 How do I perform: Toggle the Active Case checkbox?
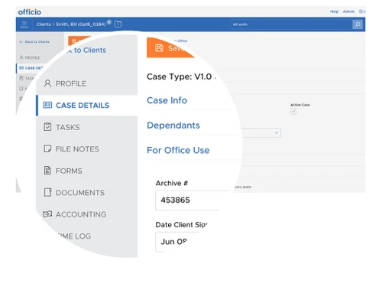pyautogui.click(x=293, y=111)
